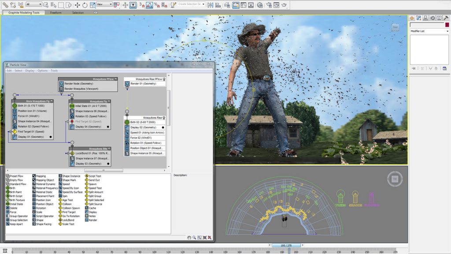The image size is (451, 254).
Task: Toggle the Mosquitoes Rise event lightbulb
Action: click(165, 118)
